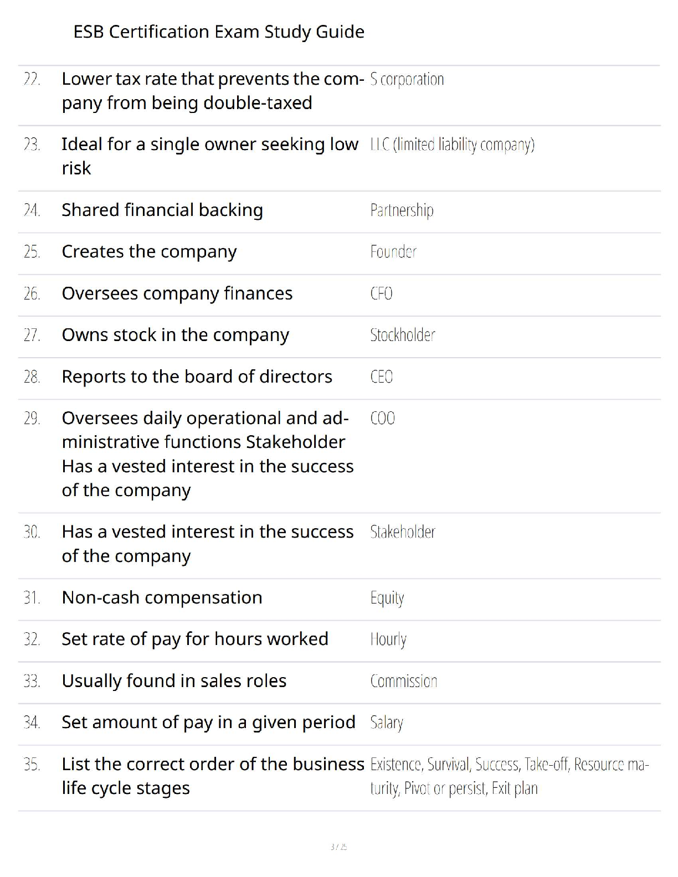Click the Non-cash compensation question text

(162, 598)
